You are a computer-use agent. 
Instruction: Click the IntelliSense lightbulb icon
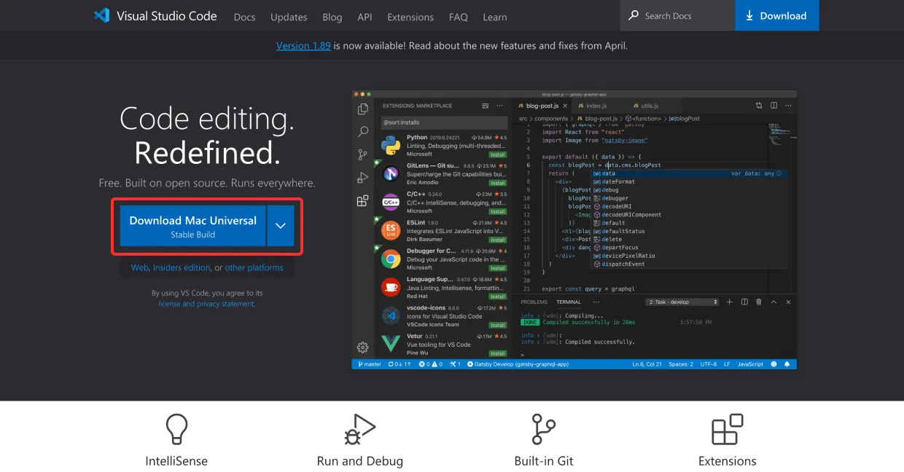(x=176, y=429)
